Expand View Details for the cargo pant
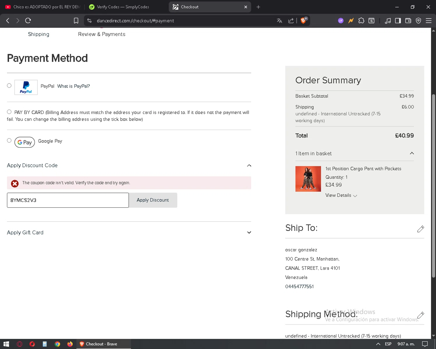This screenshot has width=436, height=349. tap(341, 195)
